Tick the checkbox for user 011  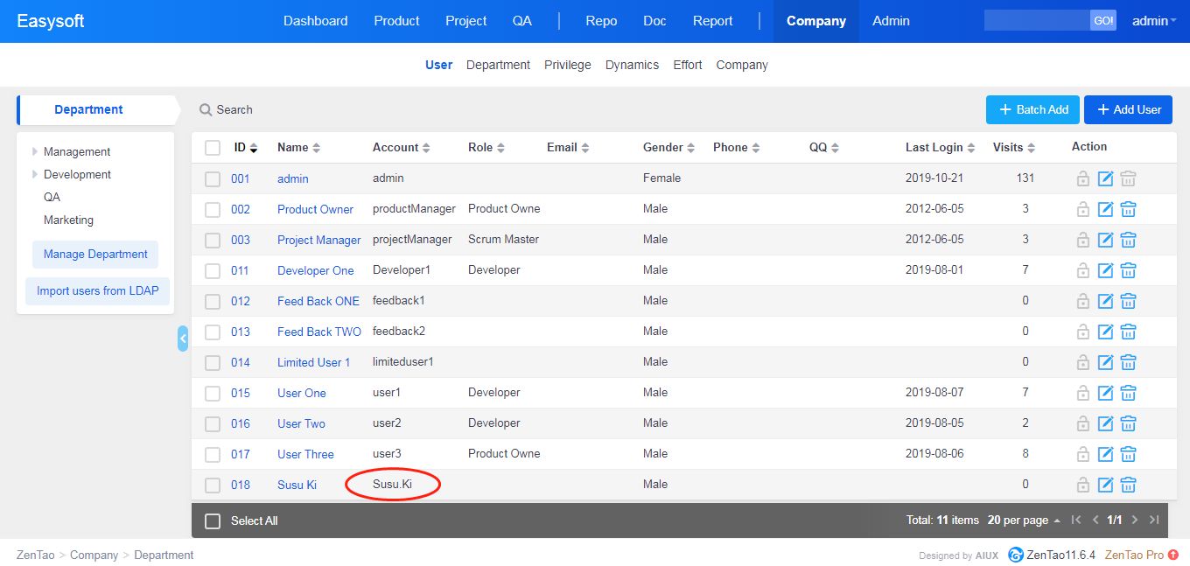[213, 270]
